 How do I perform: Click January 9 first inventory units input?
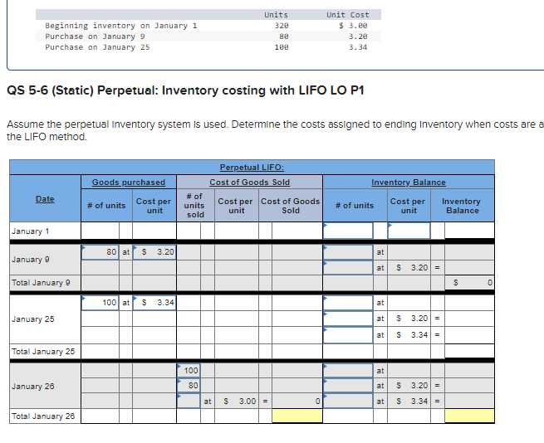click(348, 252)
